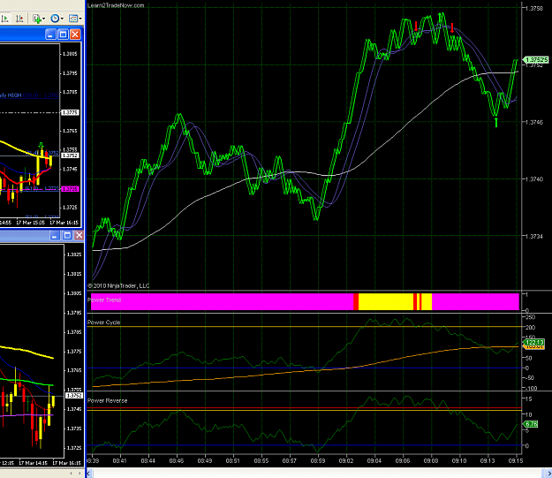The image size is (552, 478).
Task: Open the dropdown arrow beside the templates icon
Action: pos(80,19)
